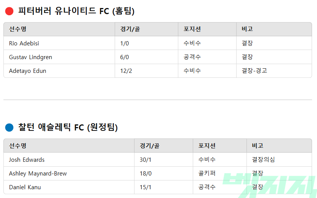Click 비고 header in the home team table
The width and height of the screenshot is (317, 198).
click(247, 29)
